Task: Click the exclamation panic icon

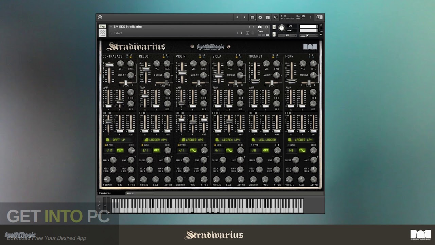Action: click(x=311, y=17)
